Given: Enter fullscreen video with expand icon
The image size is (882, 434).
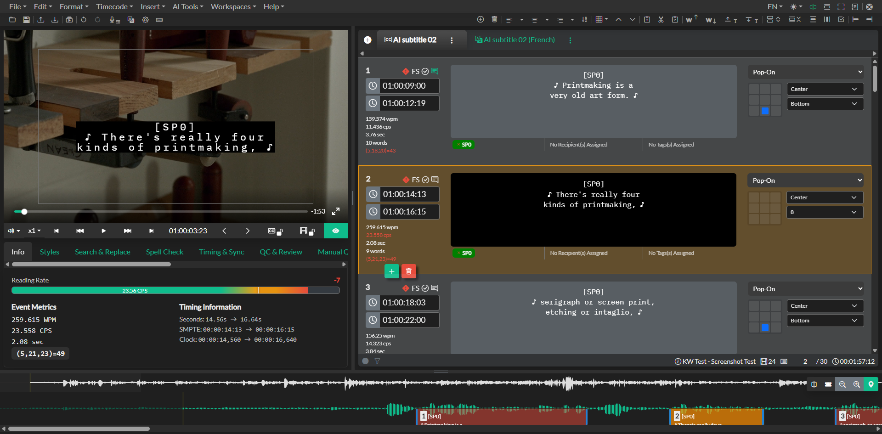Looking at the screenshot, I should (336, 211).
